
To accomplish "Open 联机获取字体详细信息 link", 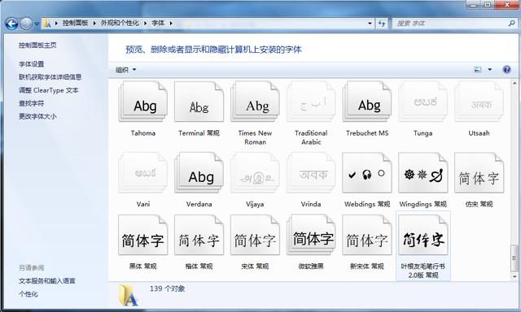I will pyautogui.click(x=50, y=77).
